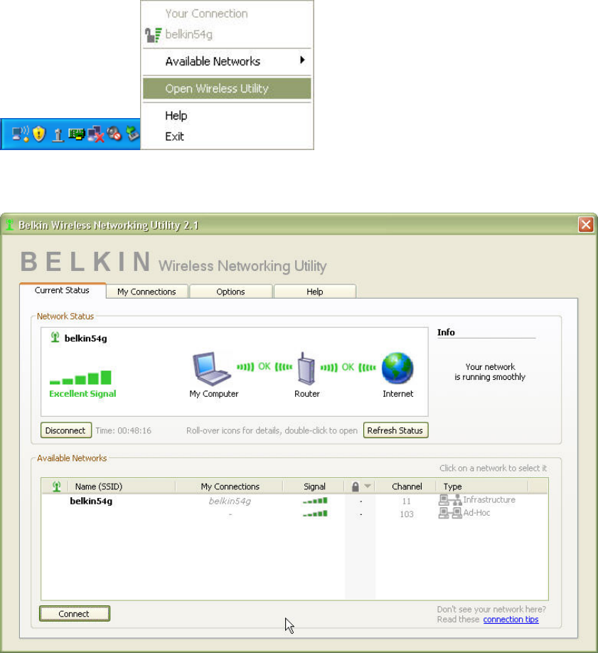
Task: Click the antenna icon in the network list header
Action: click(57, 486)
